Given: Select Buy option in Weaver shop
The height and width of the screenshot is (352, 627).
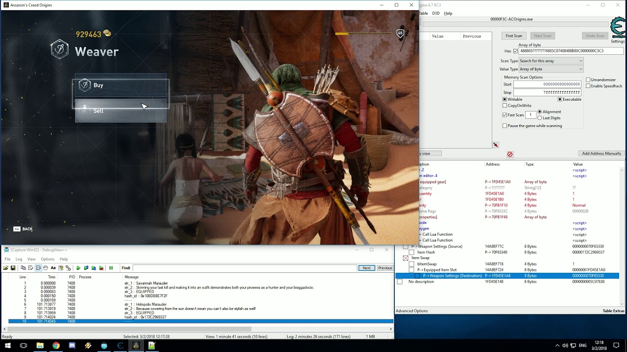Looking at the screenshot, I should (x=121, y=85).
